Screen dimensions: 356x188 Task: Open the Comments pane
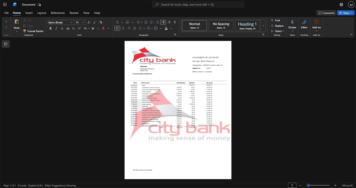326,13
